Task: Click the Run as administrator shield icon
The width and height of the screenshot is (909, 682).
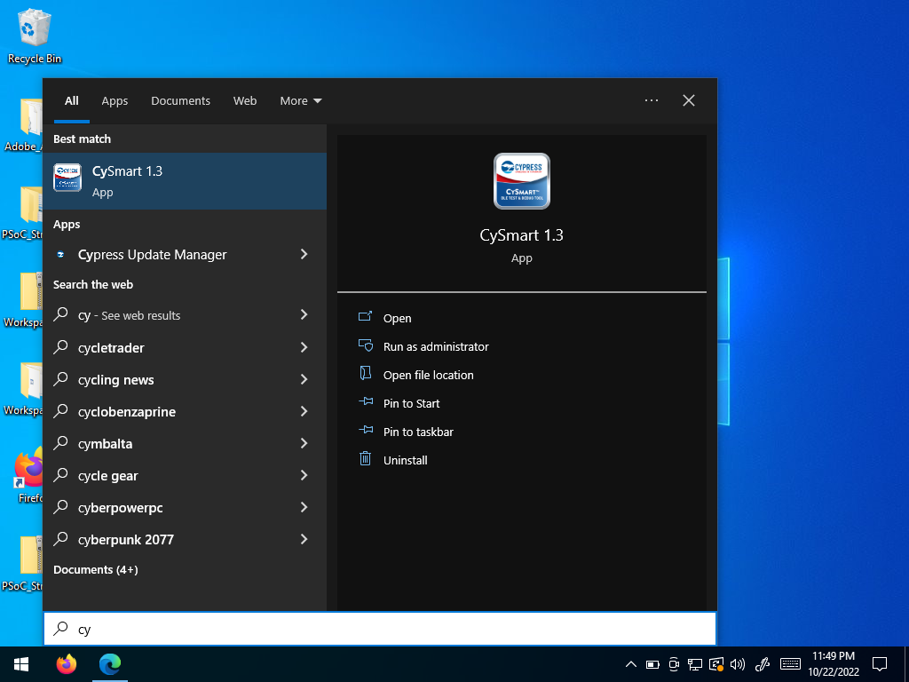Action: tap(365, 345)
